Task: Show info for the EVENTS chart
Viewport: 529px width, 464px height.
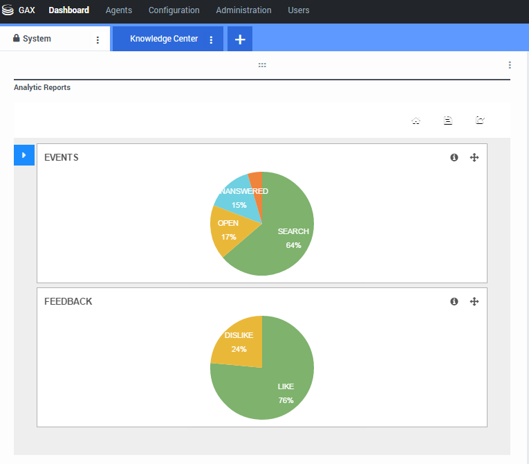Action: pos(454,158)
